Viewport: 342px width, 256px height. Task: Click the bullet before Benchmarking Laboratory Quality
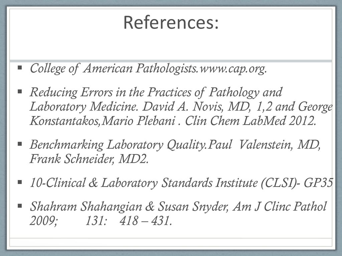20,144
